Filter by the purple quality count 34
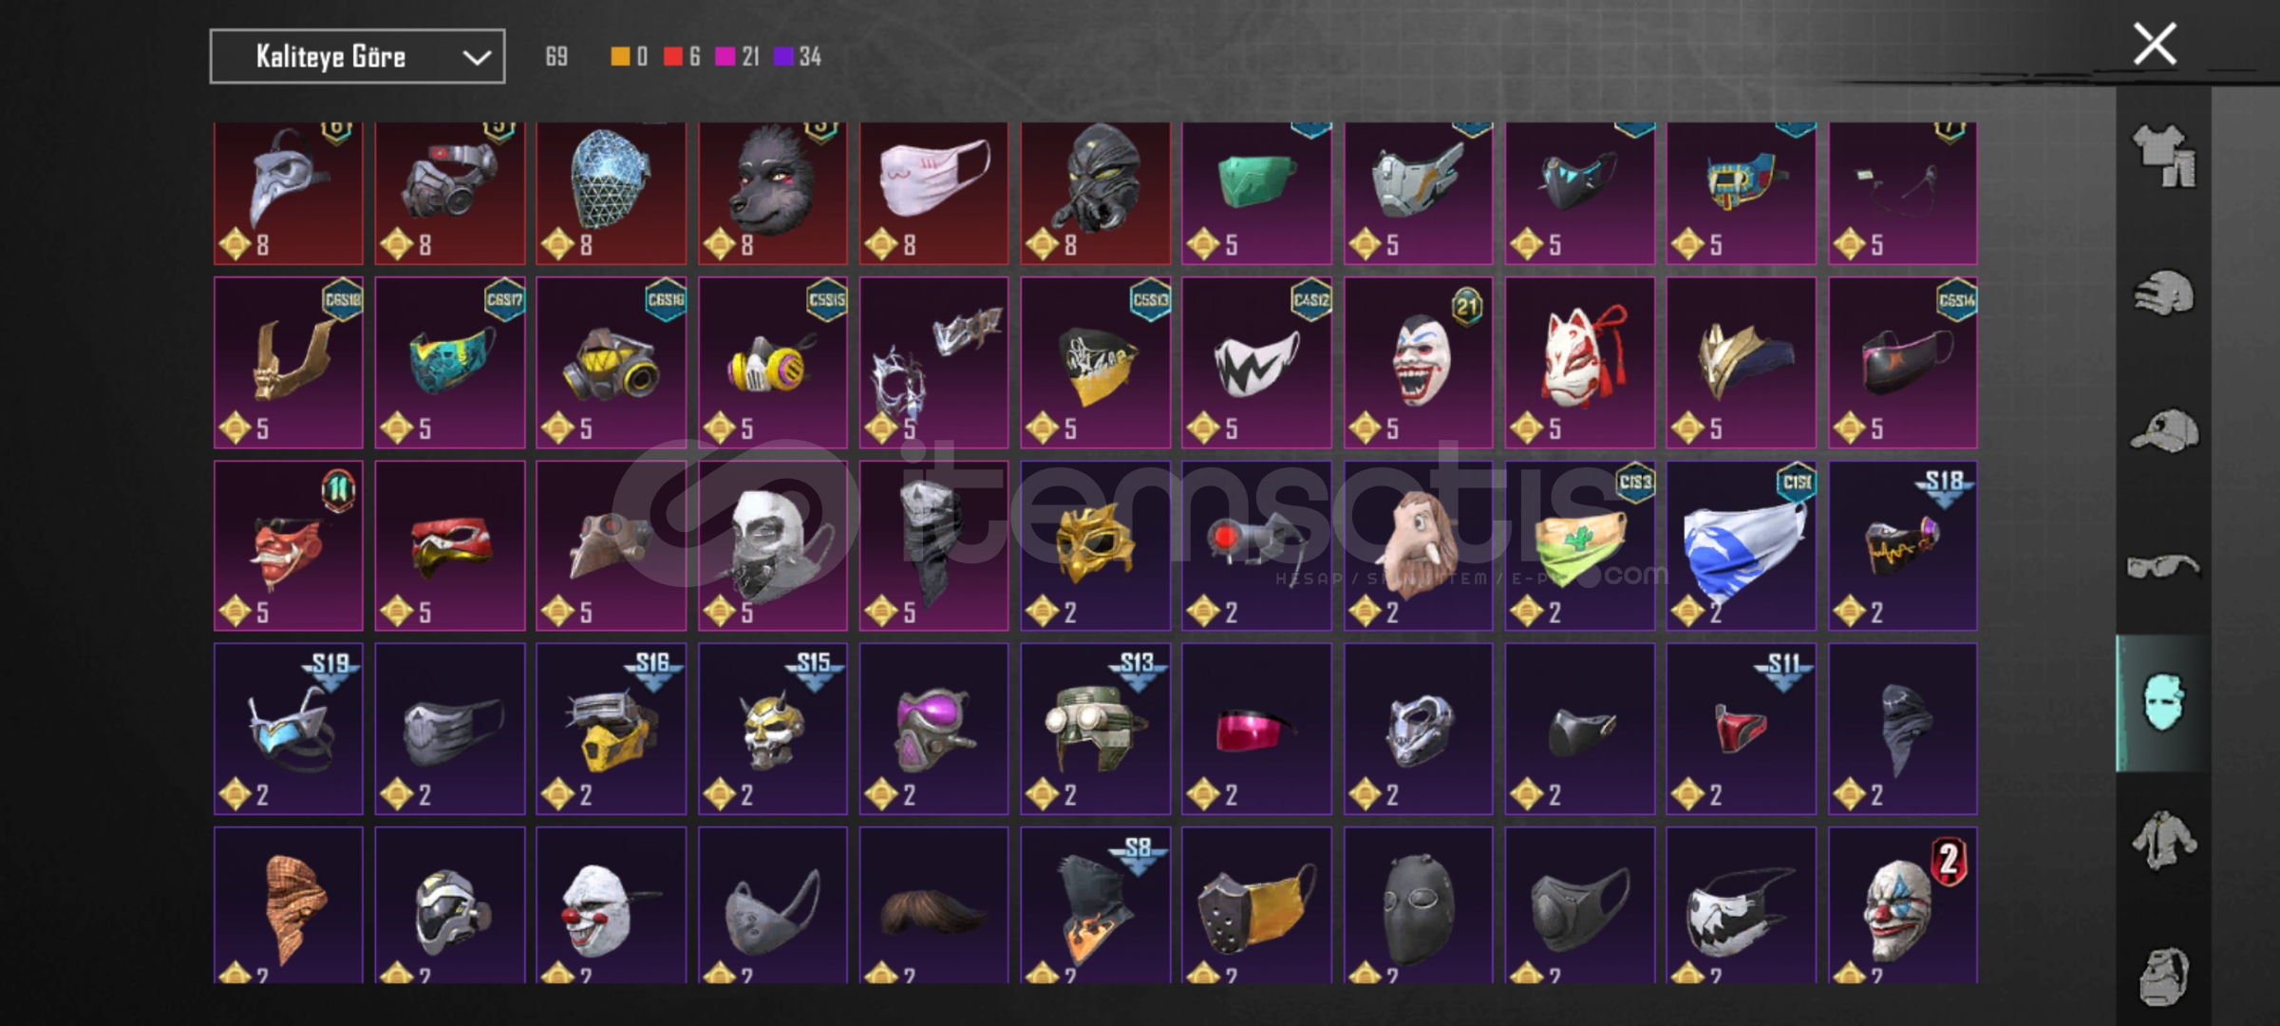 coord(798,57)
